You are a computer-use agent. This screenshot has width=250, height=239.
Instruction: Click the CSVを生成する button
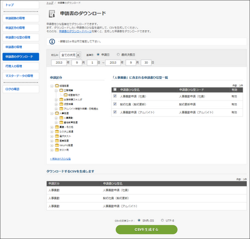[x=146, y=230]
